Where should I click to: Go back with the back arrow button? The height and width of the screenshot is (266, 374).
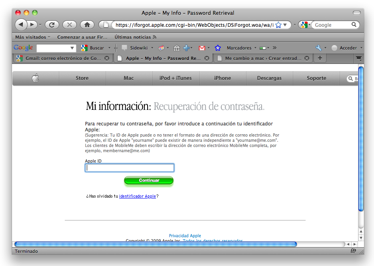tap(21, 24)
